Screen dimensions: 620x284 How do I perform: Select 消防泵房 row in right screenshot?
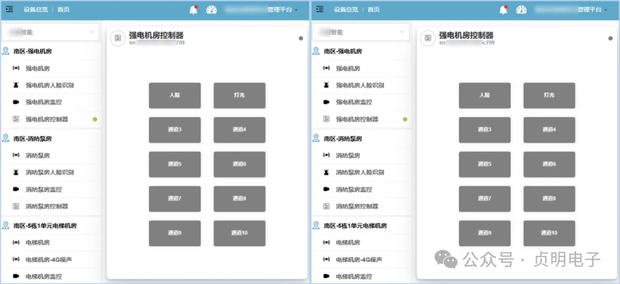[x=361, y=155]
